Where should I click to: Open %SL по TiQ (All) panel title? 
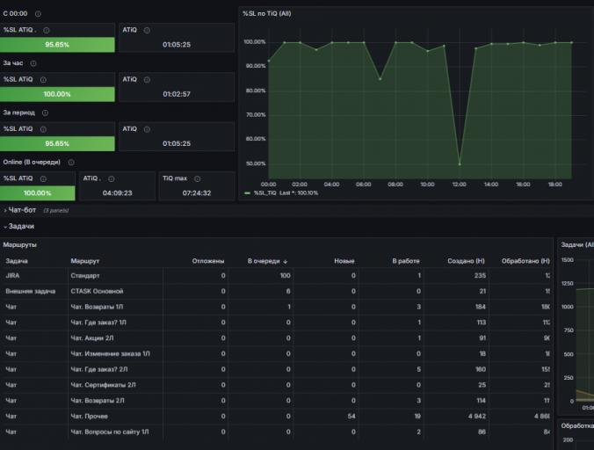[267, 14]
